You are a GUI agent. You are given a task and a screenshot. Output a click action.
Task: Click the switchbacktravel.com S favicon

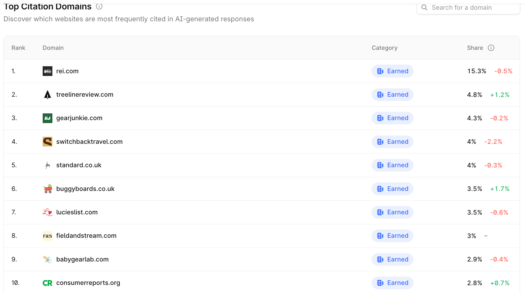pyautogui.click(x=48, y=142)
